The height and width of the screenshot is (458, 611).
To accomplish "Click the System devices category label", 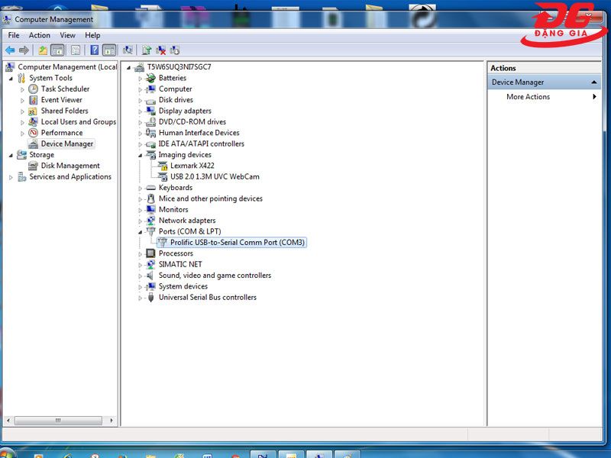I will click(183, 286).
